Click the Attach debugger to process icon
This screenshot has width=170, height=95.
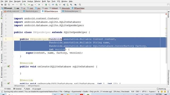tap(57, 5)
